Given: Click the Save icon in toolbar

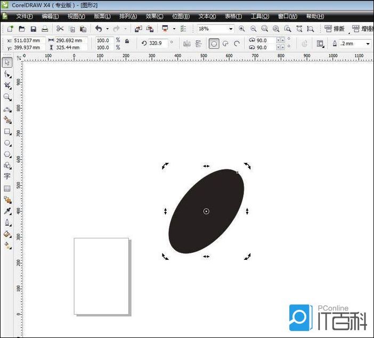Looking at the screenshot, I should coord(34,29).
